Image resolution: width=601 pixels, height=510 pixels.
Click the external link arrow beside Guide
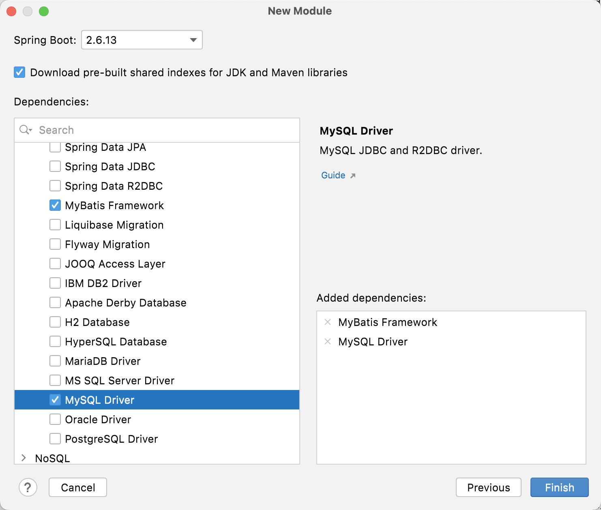tap(353, 176)
